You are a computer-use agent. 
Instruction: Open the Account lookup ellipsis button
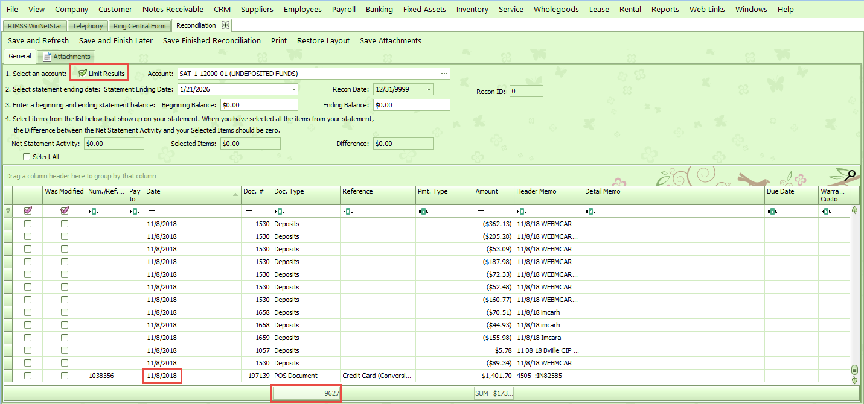[x=444, y=74]
